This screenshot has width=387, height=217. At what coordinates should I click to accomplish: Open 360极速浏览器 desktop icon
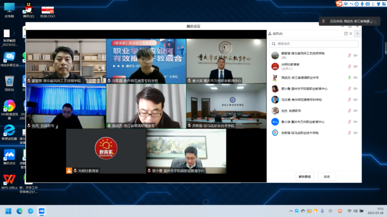click(9, 109)
